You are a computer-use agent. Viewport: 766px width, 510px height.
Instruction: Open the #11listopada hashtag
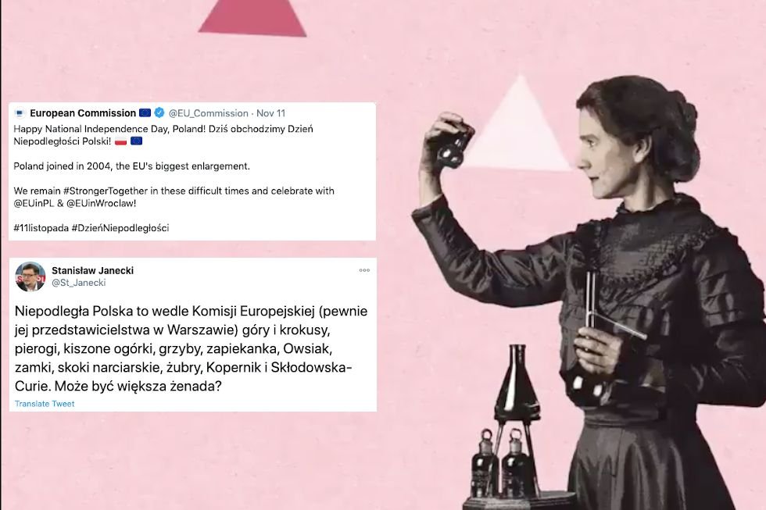point(41,228)
